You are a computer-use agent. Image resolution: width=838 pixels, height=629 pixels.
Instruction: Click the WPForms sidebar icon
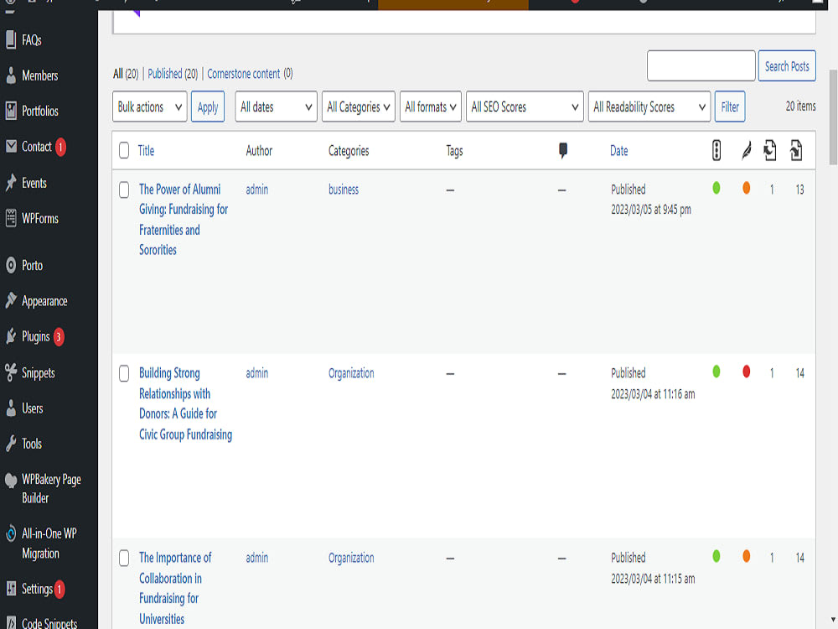point(11,218)
